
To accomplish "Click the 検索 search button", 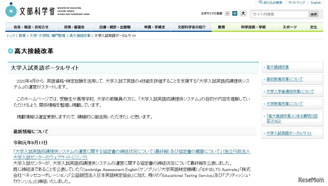I will (x=314, y=14).
